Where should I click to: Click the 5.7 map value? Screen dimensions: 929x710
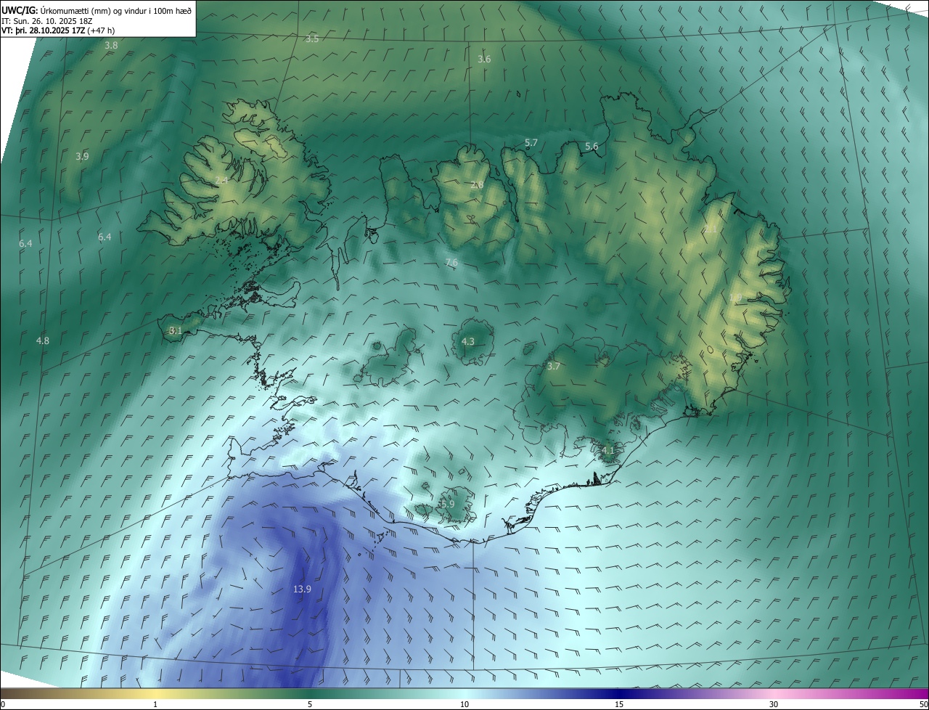(531, 143)
